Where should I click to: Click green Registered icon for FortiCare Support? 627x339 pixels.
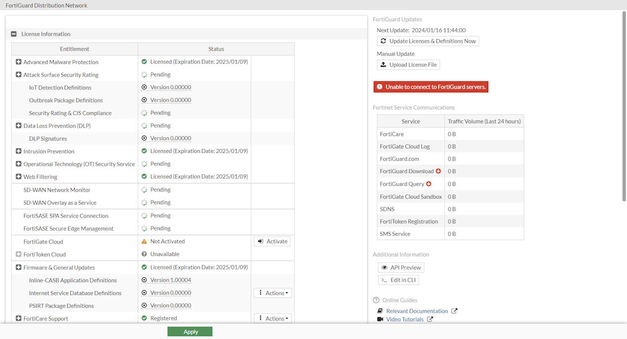[x=144, y=318]
